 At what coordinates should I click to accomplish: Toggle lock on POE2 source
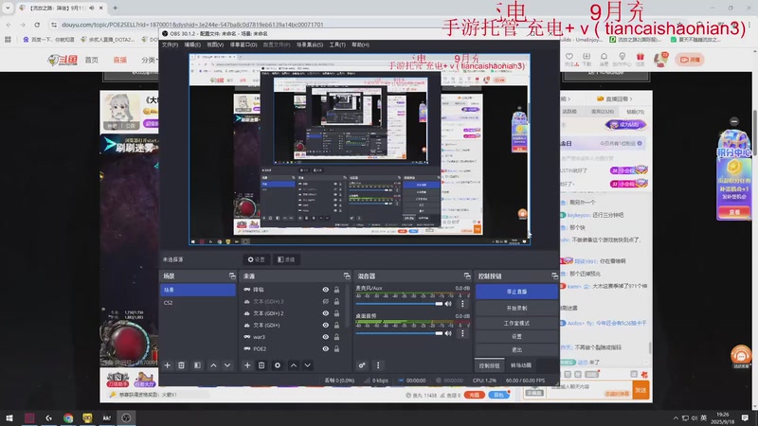(336, 348)
